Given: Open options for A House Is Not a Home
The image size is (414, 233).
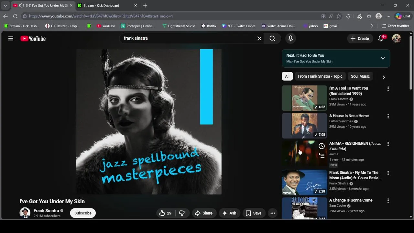Looking at the screenshot, I should 388,116.
